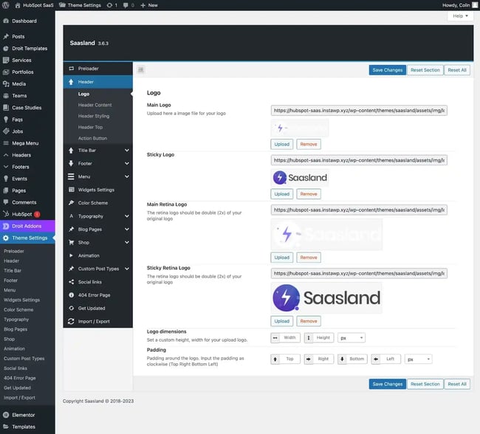480x434 pixels.
Task: Click the Sticky Retina Logo preview thumbnail
Action: (326, 297)
